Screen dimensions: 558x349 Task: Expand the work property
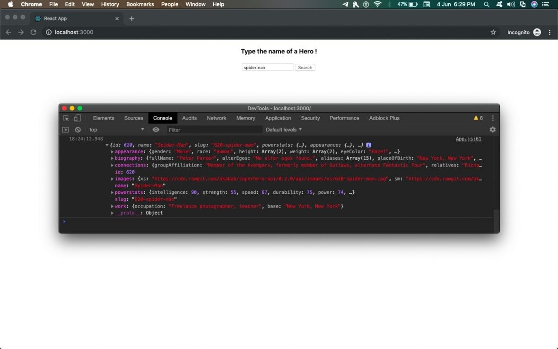tap(112, 206)
